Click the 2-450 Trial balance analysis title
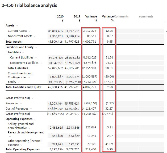167x153 pixels. pyautogui.click(x=29, y=5)
